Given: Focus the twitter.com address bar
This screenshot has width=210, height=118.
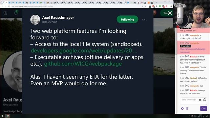Looking at the screenshot, I should (76, 6).
